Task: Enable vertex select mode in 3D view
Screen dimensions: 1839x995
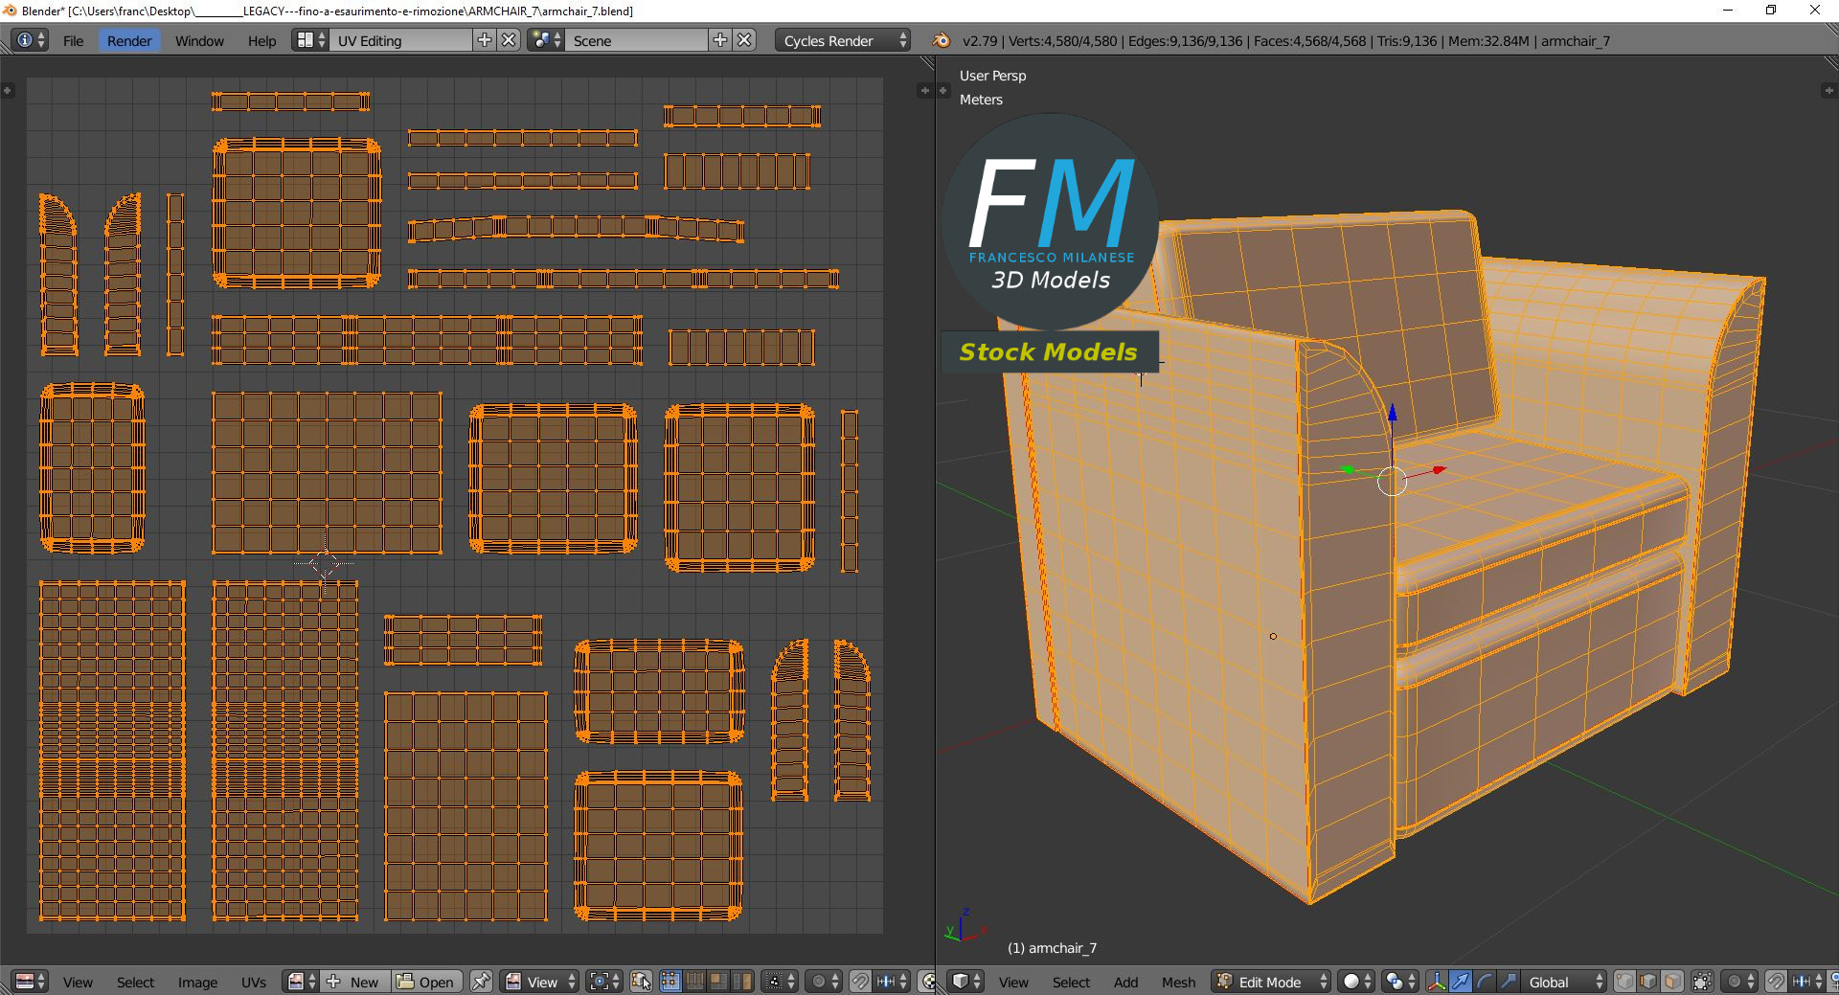Action: 1624,982
